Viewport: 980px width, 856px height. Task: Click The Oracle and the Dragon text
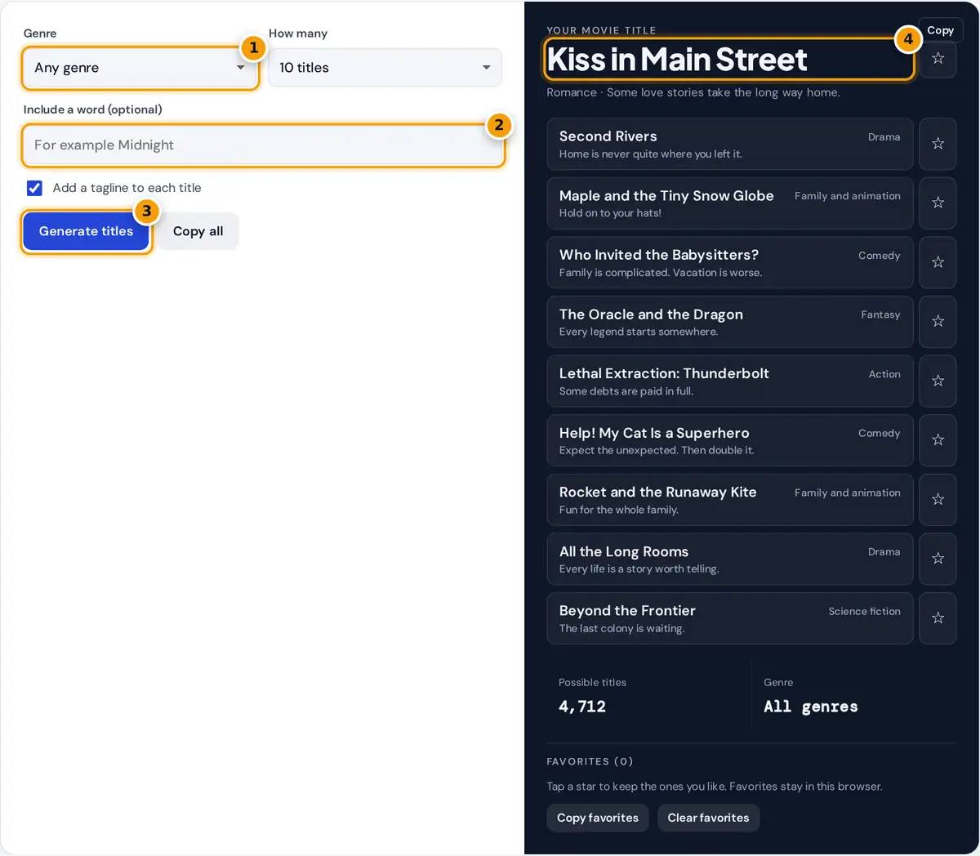(651, 314)
